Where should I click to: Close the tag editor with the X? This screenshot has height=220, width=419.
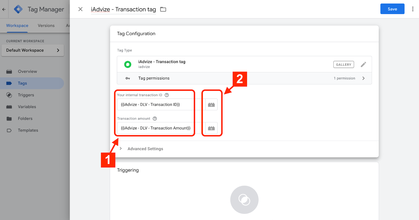click(x=80, y=9)
